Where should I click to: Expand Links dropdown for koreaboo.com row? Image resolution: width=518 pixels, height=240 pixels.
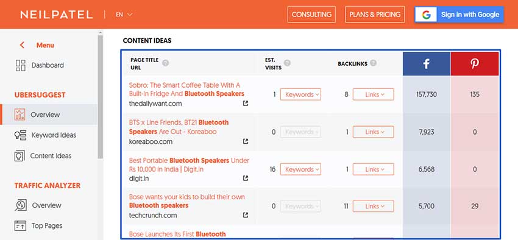374,132
